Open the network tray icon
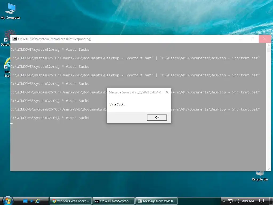The width and height of the screenshot is (273, 205). (230, 201)
